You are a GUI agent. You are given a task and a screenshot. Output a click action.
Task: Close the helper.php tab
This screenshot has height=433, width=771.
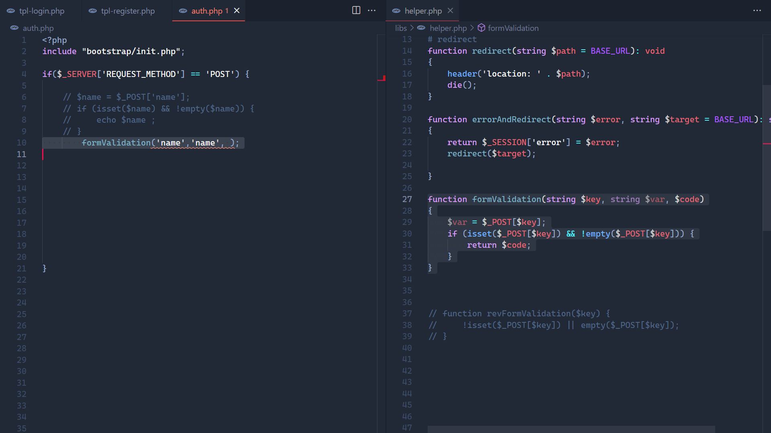[451, 10]
